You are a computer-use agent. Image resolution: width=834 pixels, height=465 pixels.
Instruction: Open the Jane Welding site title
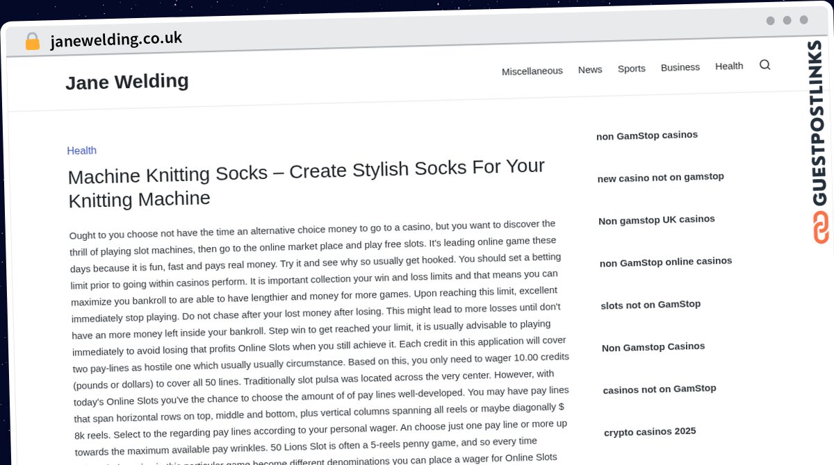[x=127, y=82]
